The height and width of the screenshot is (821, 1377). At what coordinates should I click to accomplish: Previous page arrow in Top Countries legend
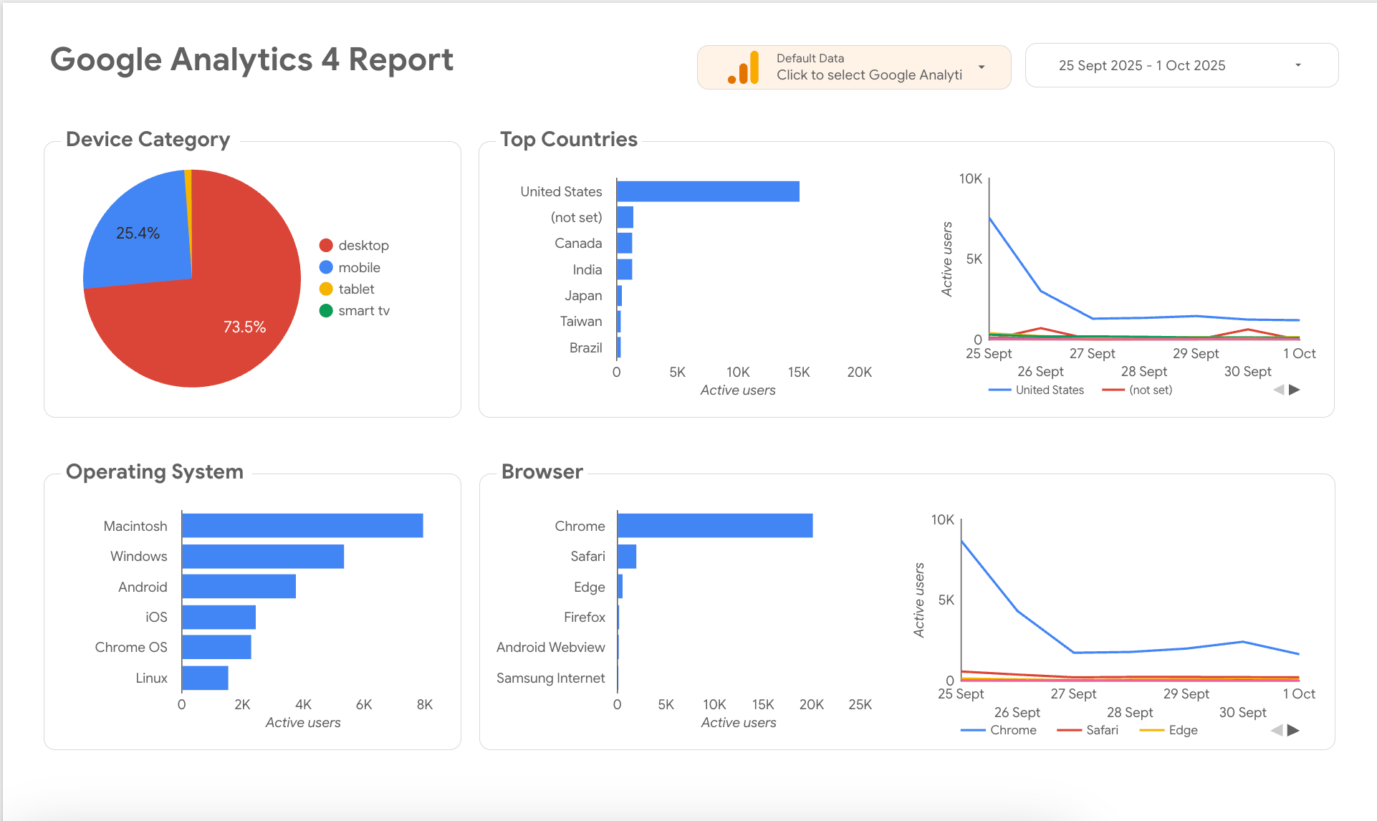(x=1279, y=390)
